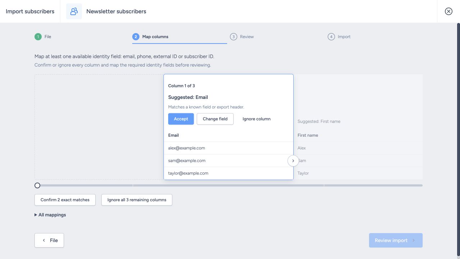Select the Map columns step
The height and width of the screenshot is (259, 460).
[x=180, y=37]
